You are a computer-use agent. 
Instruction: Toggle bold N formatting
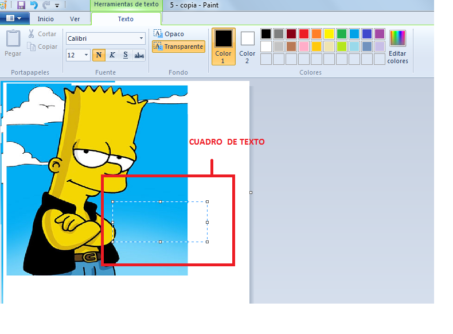coord(99,55)
